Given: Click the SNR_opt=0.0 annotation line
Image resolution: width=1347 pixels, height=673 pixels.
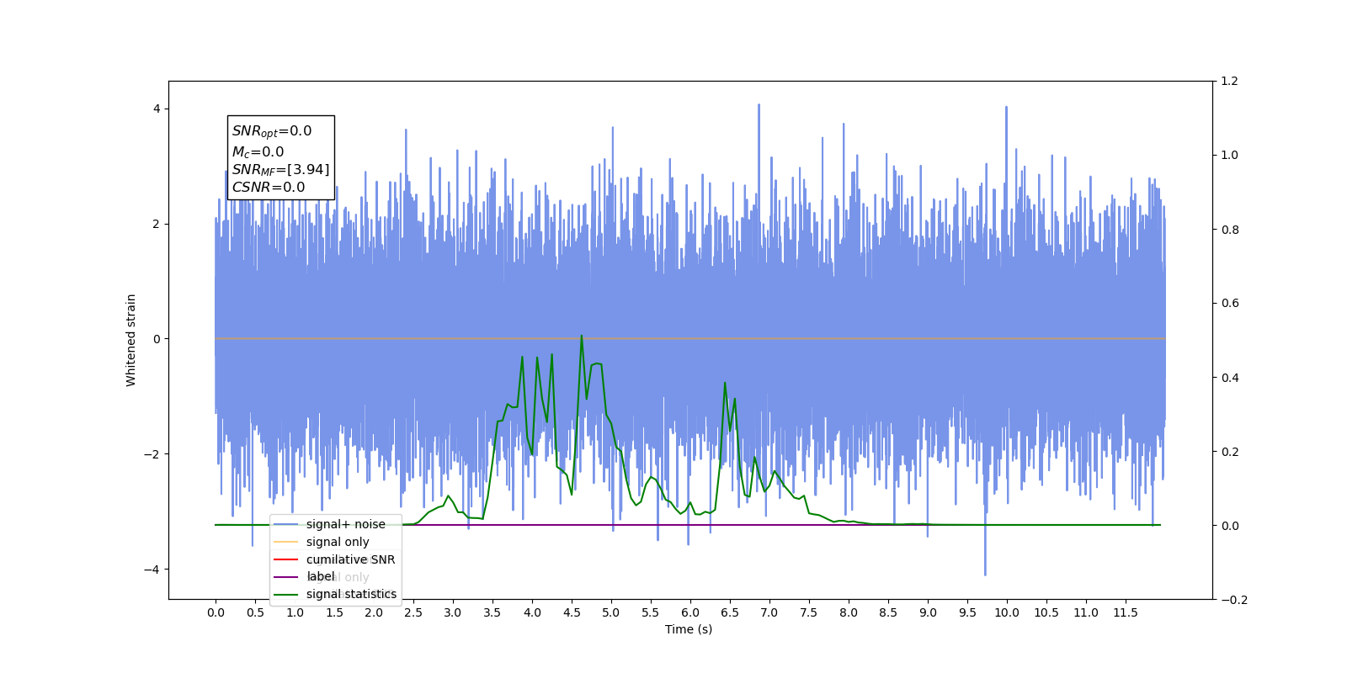Looking at the screenshot, I should click(272, 131).
